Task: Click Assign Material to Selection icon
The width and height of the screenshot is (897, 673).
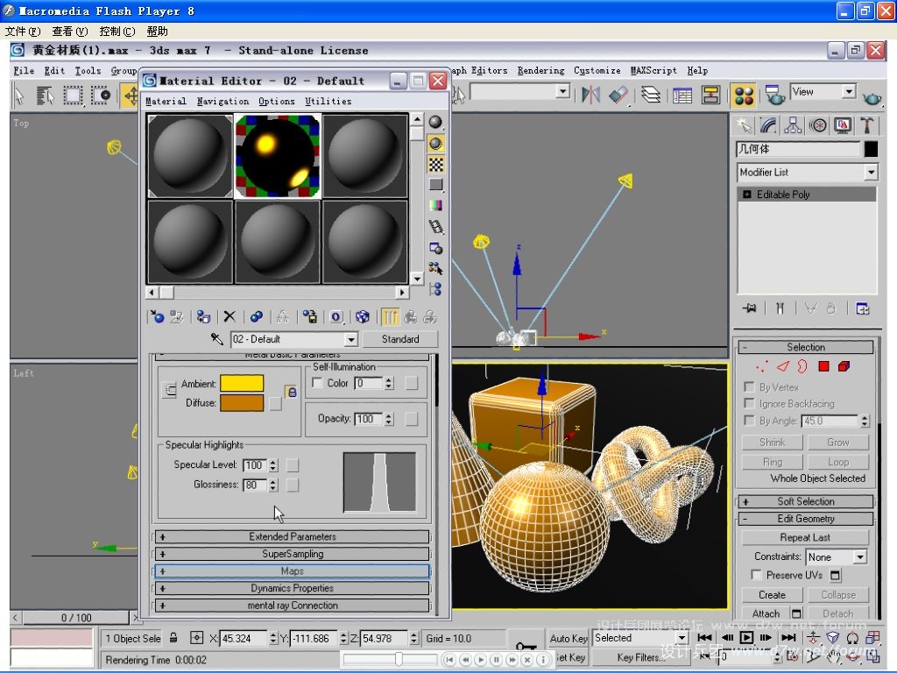Action: pos(203,316)
